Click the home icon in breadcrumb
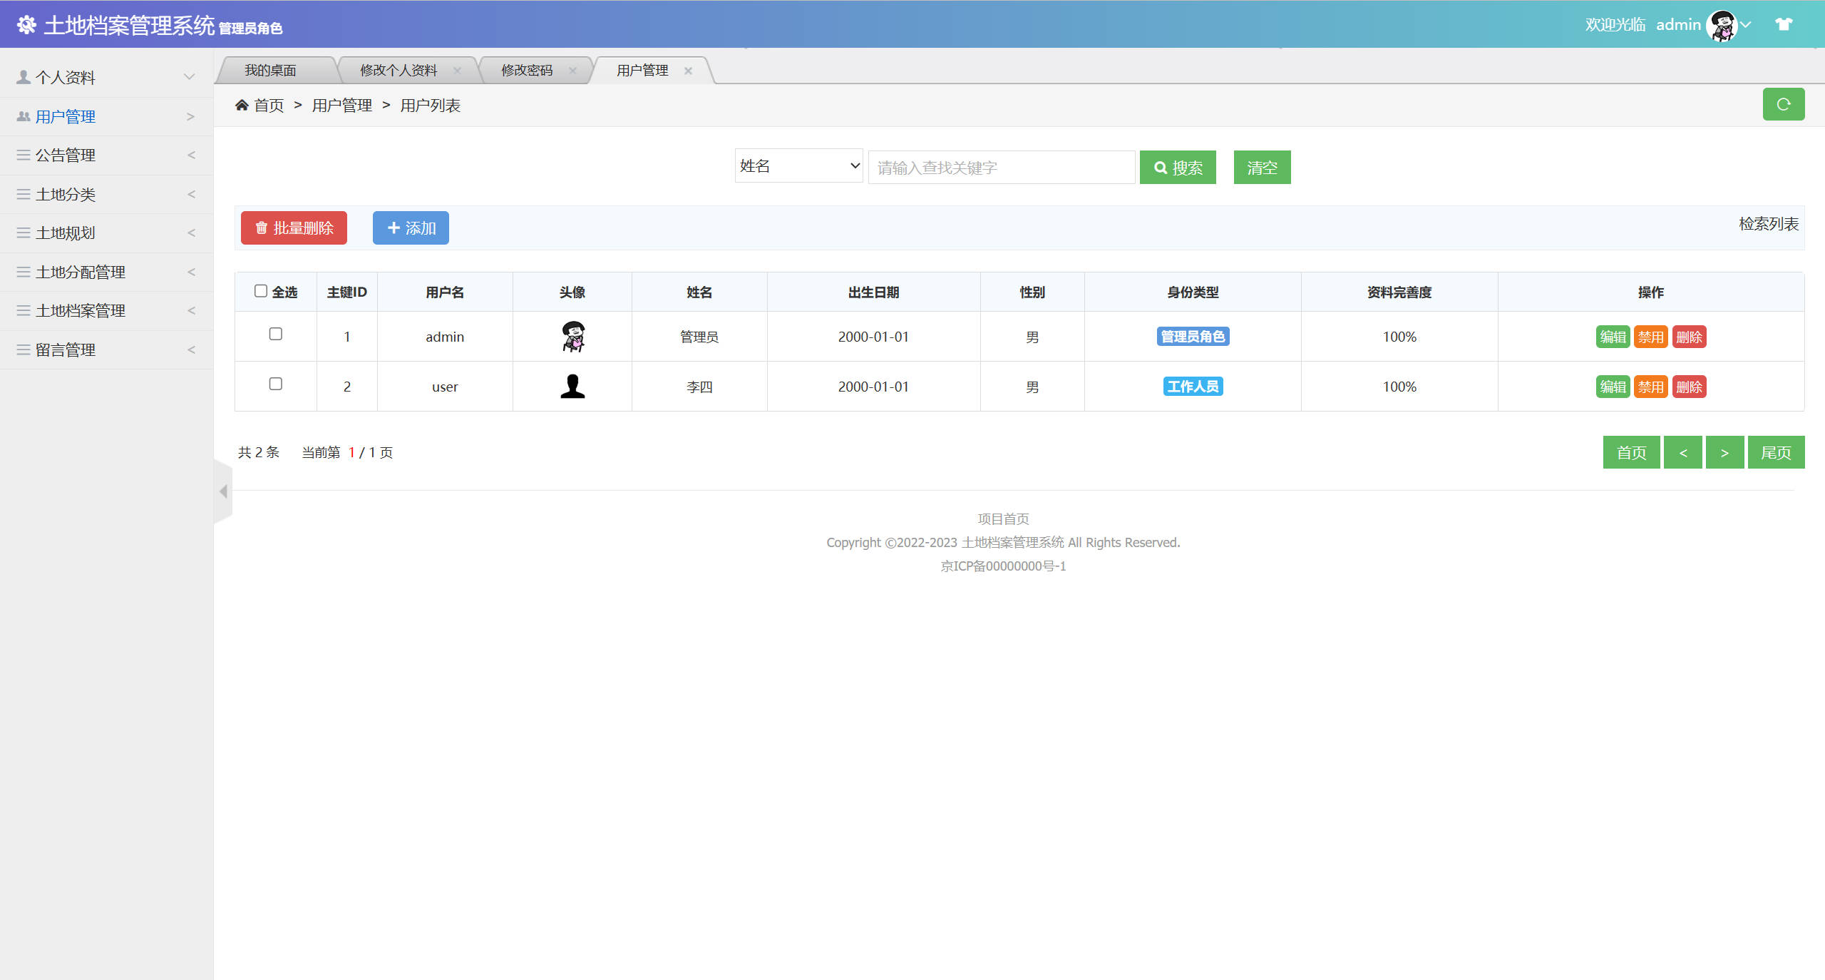 [x=242, y=104]
